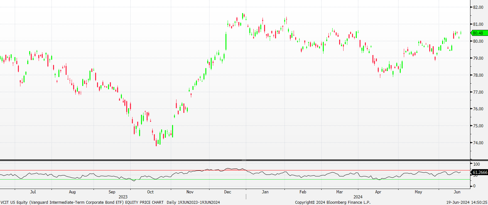488x205 pixels.
Task: Click the 0 label on RSI axis
Action: point(474,186)
